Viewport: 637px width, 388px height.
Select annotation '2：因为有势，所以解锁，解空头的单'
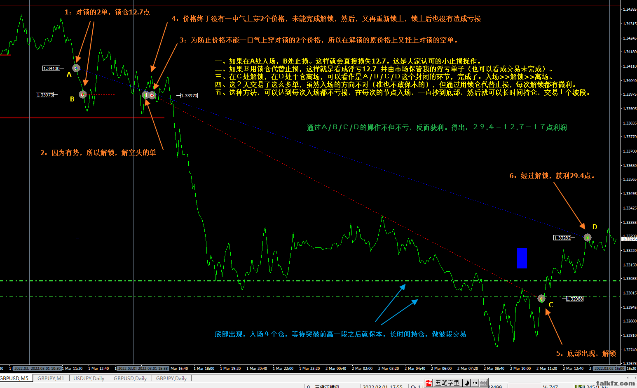[x=98, y=153]
